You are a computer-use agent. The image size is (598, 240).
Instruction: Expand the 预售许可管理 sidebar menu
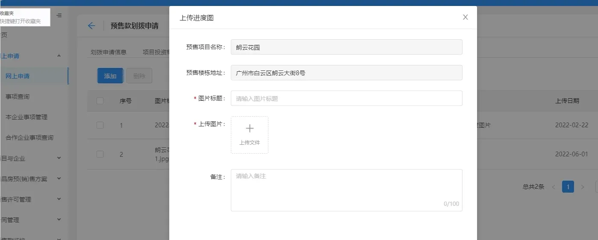(59, 199)
